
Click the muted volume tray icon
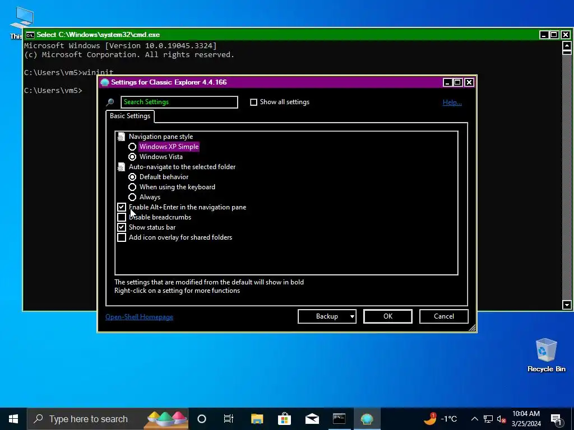pyautogui.click(x=501, y=419)
